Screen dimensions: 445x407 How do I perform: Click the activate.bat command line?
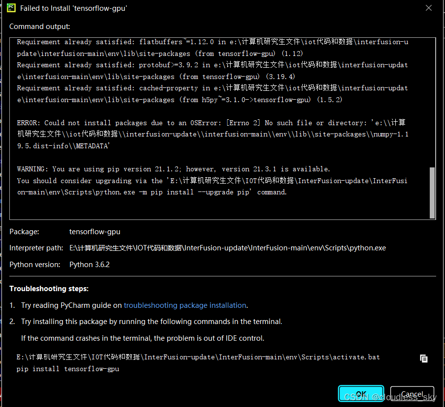(198, 357)
